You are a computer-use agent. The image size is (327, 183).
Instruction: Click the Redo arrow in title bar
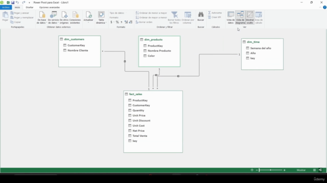24,3
